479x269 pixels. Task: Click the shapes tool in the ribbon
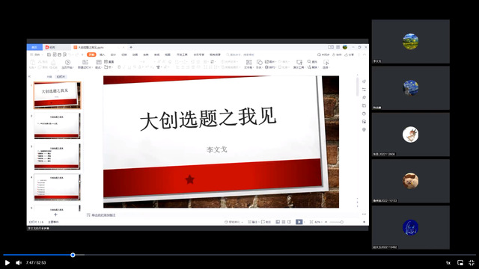(x=260, y=64)
